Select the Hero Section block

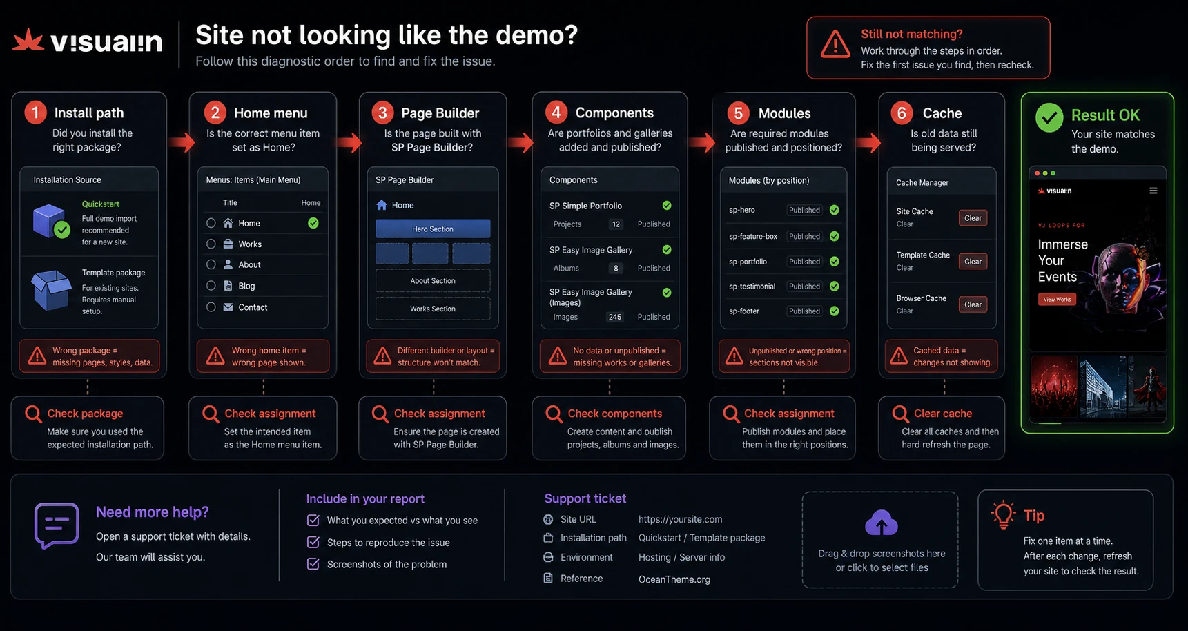[x=433, y=229]
